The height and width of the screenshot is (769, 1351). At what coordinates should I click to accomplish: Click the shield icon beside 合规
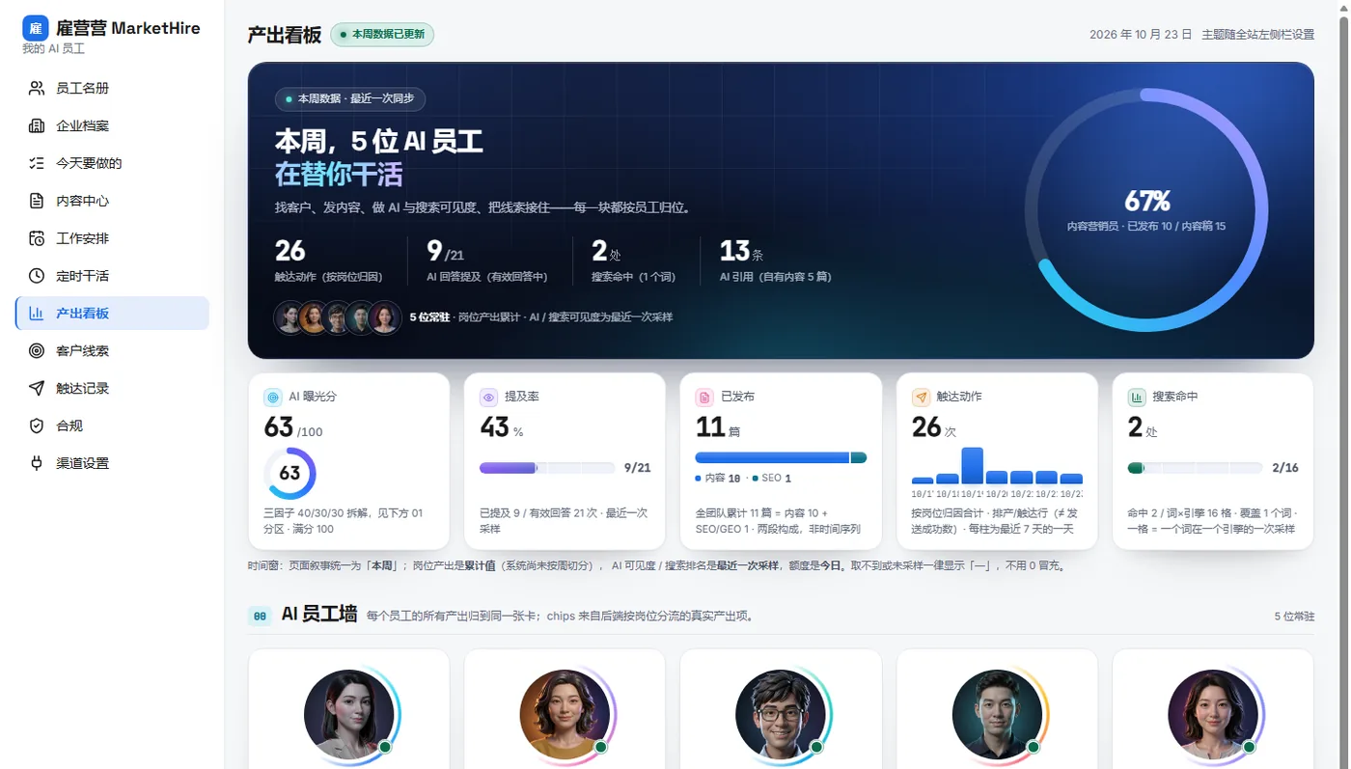click(37, 426)
